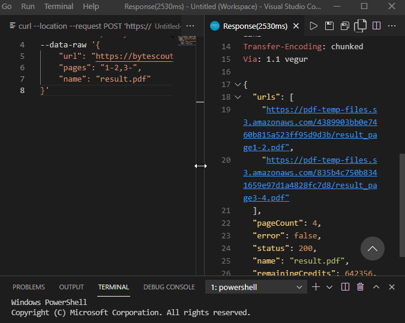This screenshot has width=405, height=323.
Task: Switch to the PROBLEMS panel tab
Action: pyautogui.click(x=29, y=287)
